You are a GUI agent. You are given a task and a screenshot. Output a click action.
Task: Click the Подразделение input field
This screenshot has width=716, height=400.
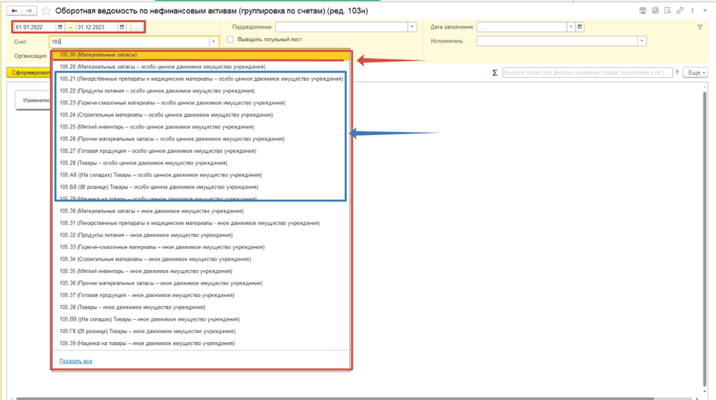(x=342, y=27)
